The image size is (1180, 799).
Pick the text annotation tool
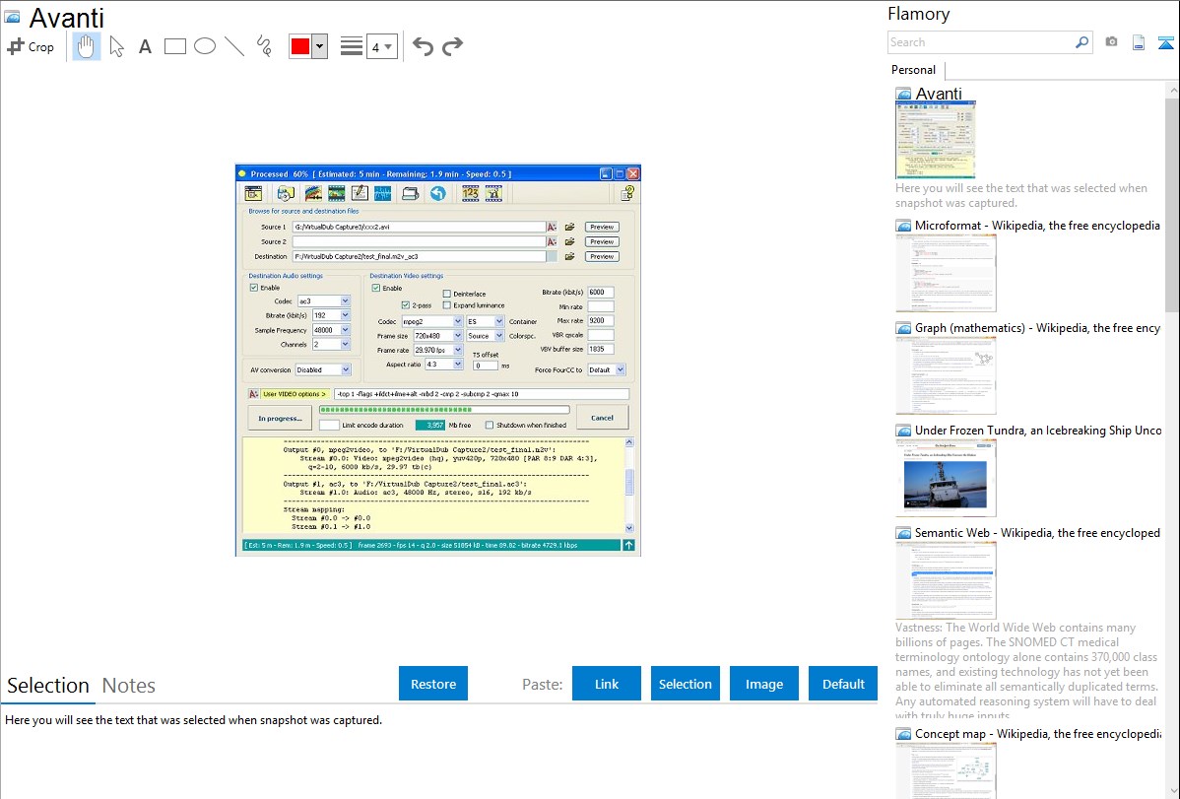click(145, 46)
